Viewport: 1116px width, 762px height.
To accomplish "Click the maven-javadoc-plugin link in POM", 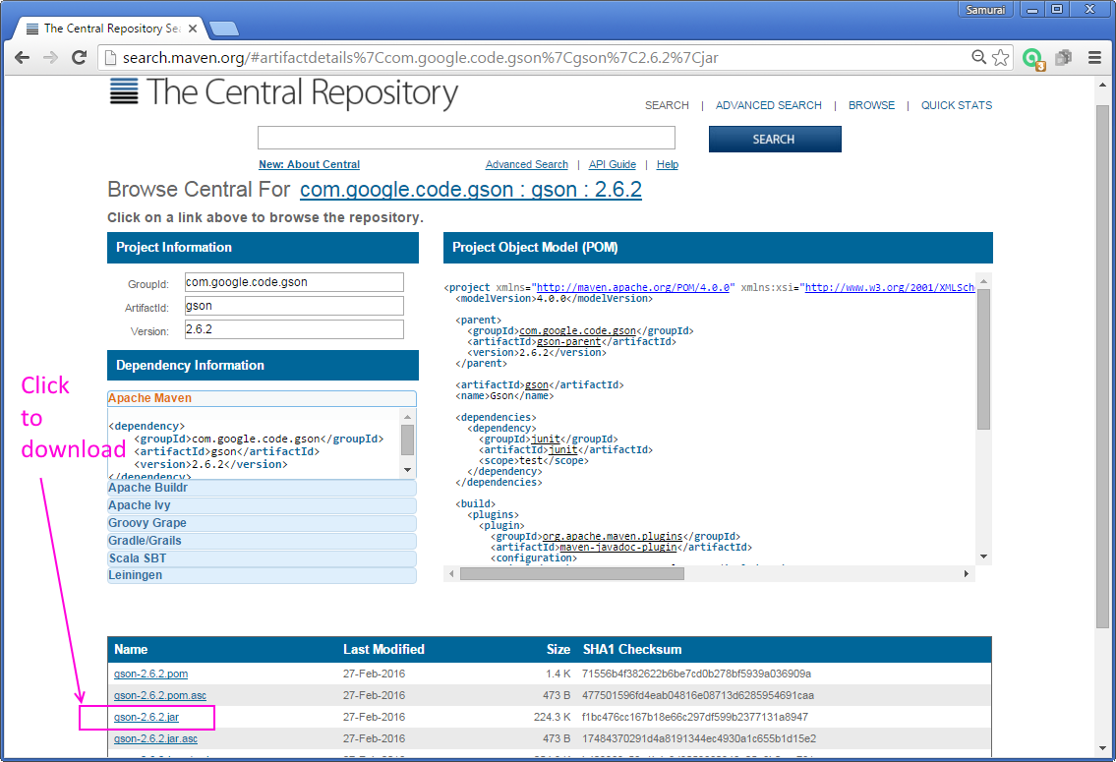I will coord(618,547).
